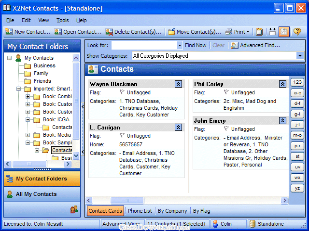309x231 pixels.
Task: Select the Family folder in the tree
Action: (41, 73)
